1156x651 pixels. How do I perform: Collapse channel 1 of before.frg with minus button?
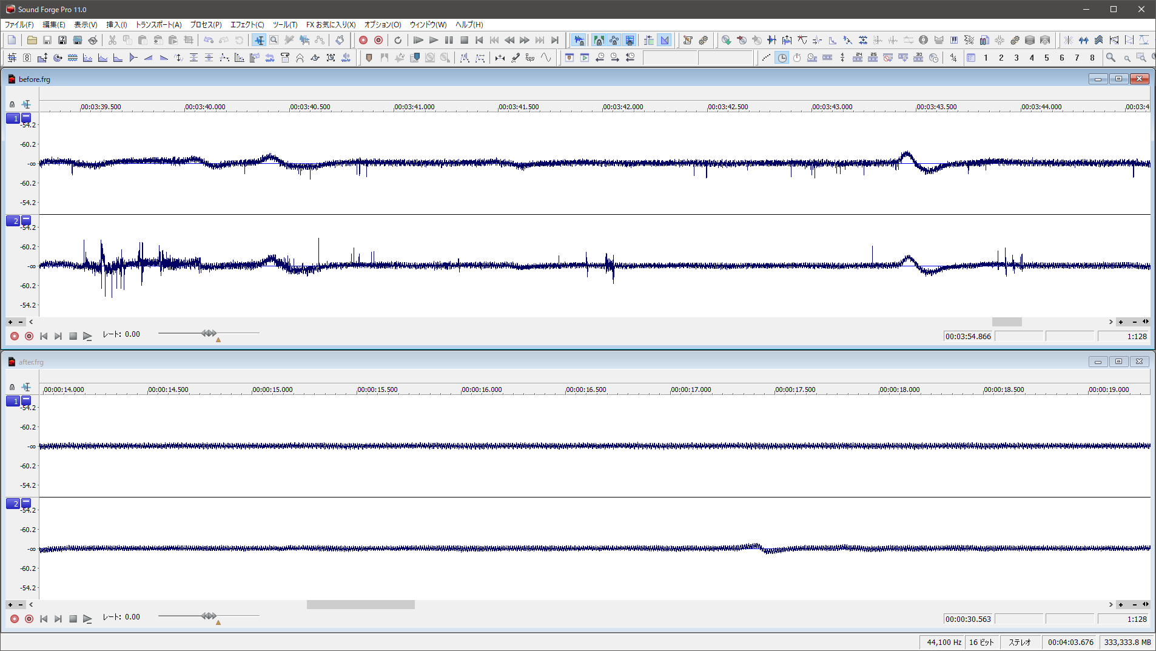pos(26,118)
